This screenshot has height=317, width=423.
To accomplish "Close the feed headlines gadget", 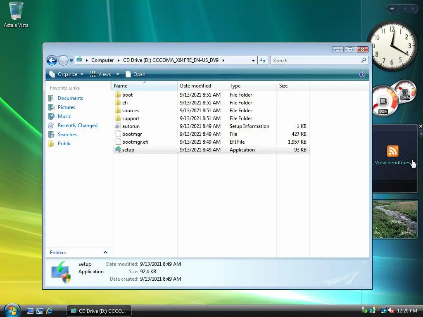I will [420, 126].
